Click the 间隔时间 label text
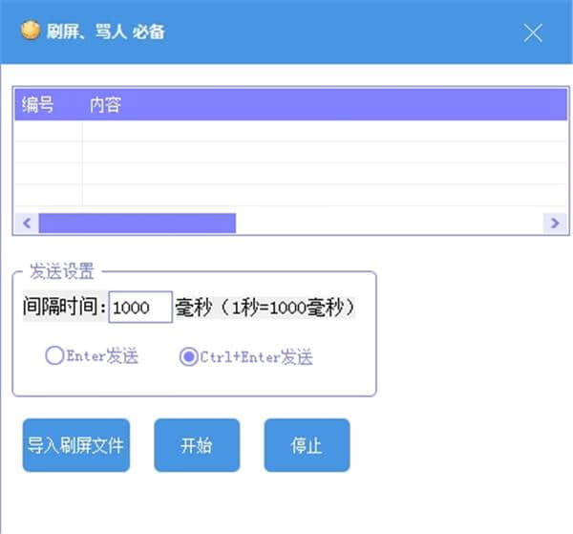Screen dimensions: 573x534 65,308
